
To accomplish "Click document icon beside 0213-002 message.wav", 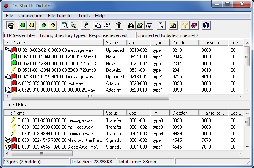I will pos(8,50).
